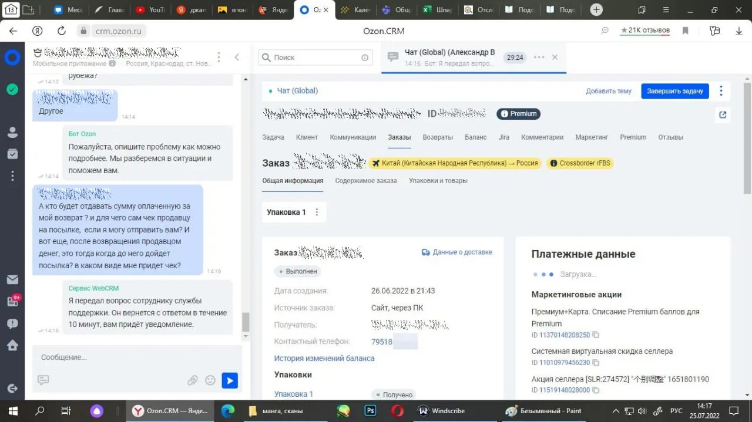Image resolution: width=752 pixels, height=422 pixels.
Task: Click the blue send message arrow button
Action: click(230, 380)
